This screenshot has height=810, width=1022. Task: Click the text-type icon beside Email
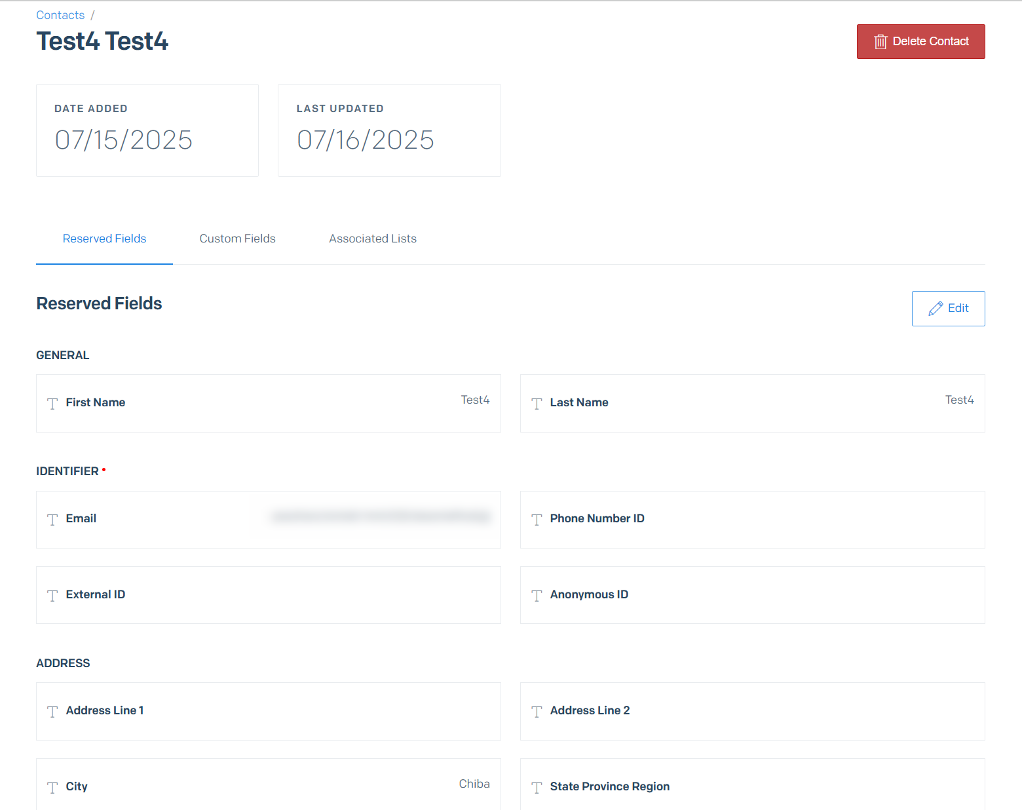pos(52,520)
